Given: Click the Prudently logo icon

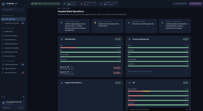Looking at the screenshot, I should (3, 4).
